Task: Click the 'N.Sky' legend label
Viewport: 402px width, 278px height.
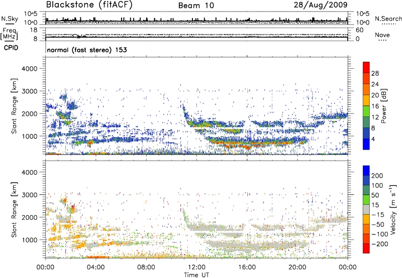Action: point(10,19)
